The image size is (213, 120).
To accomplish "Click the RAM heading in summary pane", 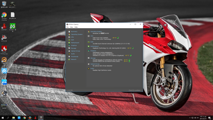I will pos(92,42).
